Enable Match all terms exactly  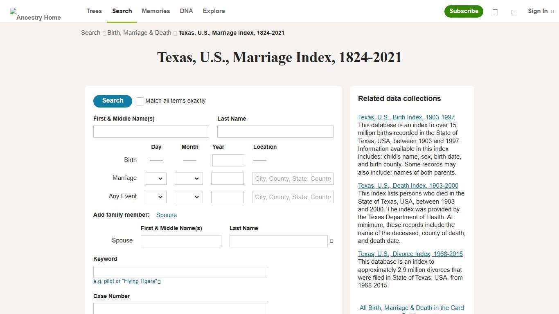140,101
